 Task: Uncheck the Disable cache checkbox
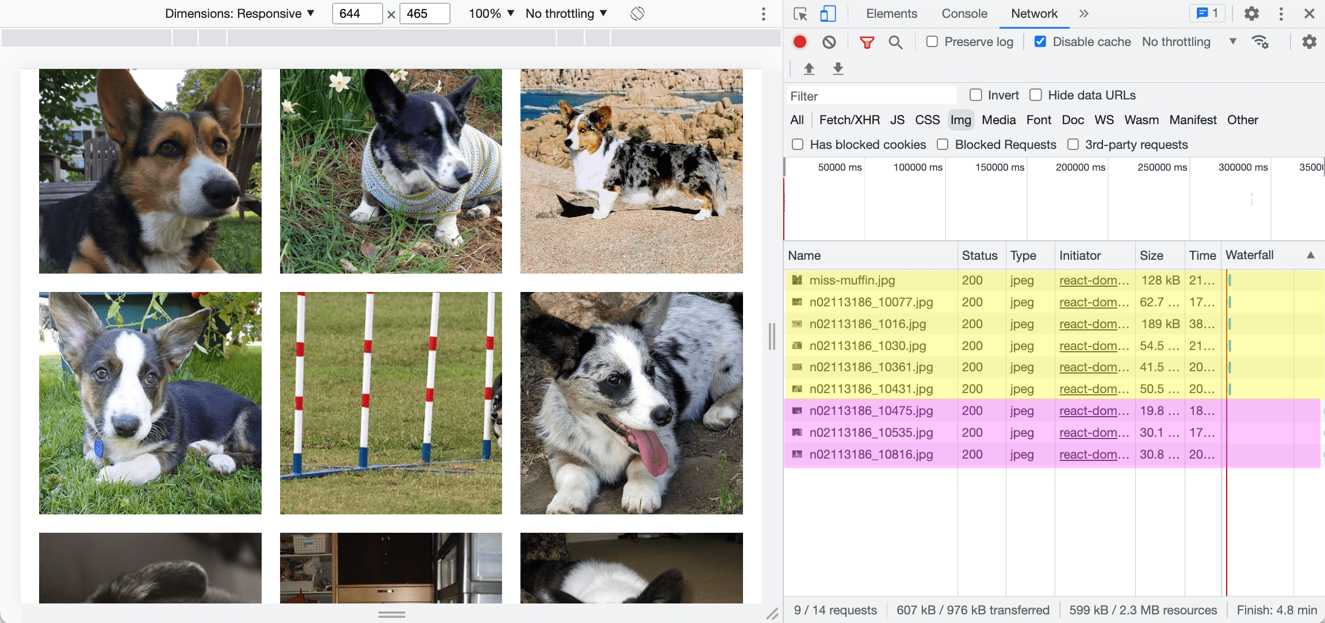point(1040,41)
